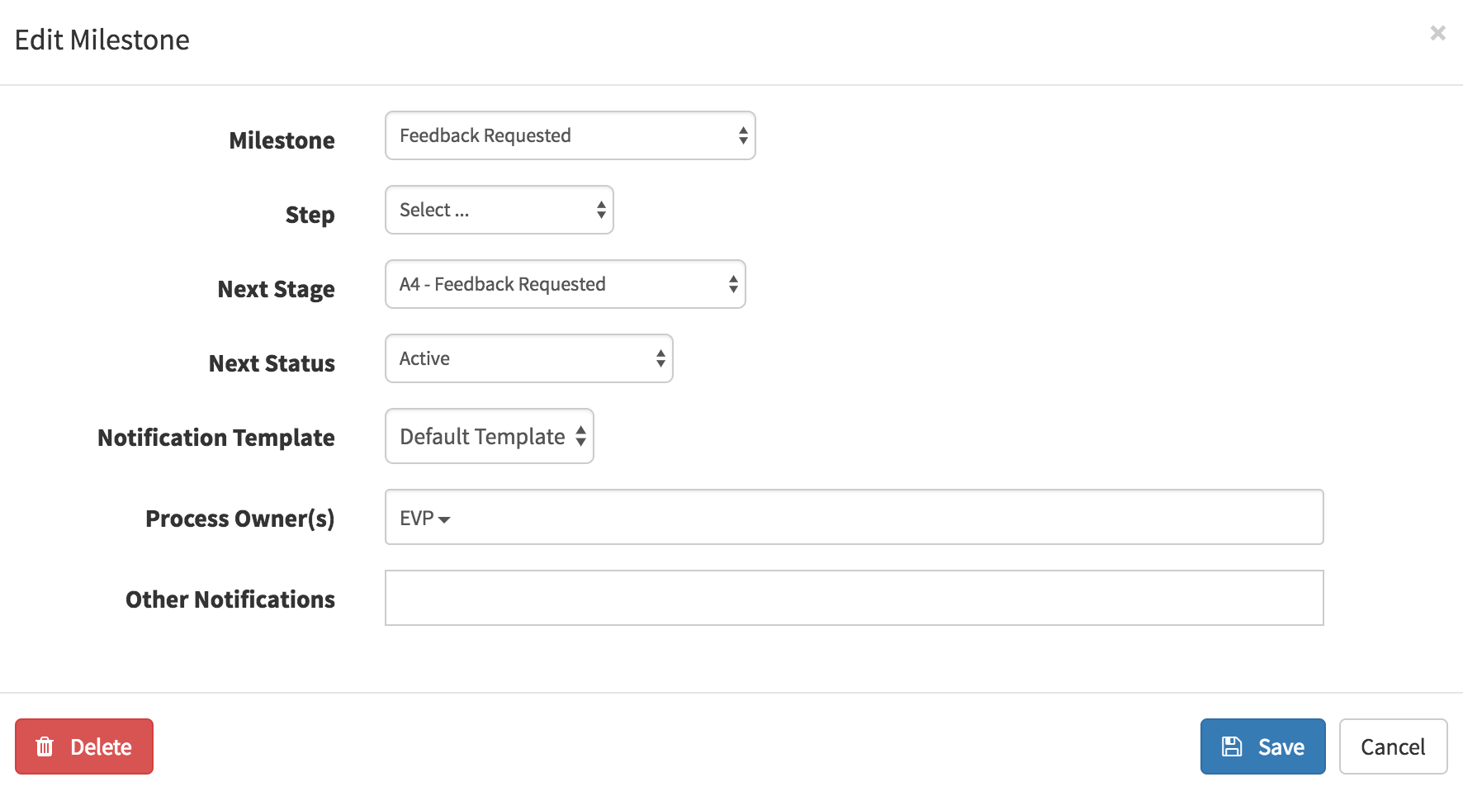1463x796 pixels.
Task: Click inside the Other Notifications field
Action: pos(854,597)
